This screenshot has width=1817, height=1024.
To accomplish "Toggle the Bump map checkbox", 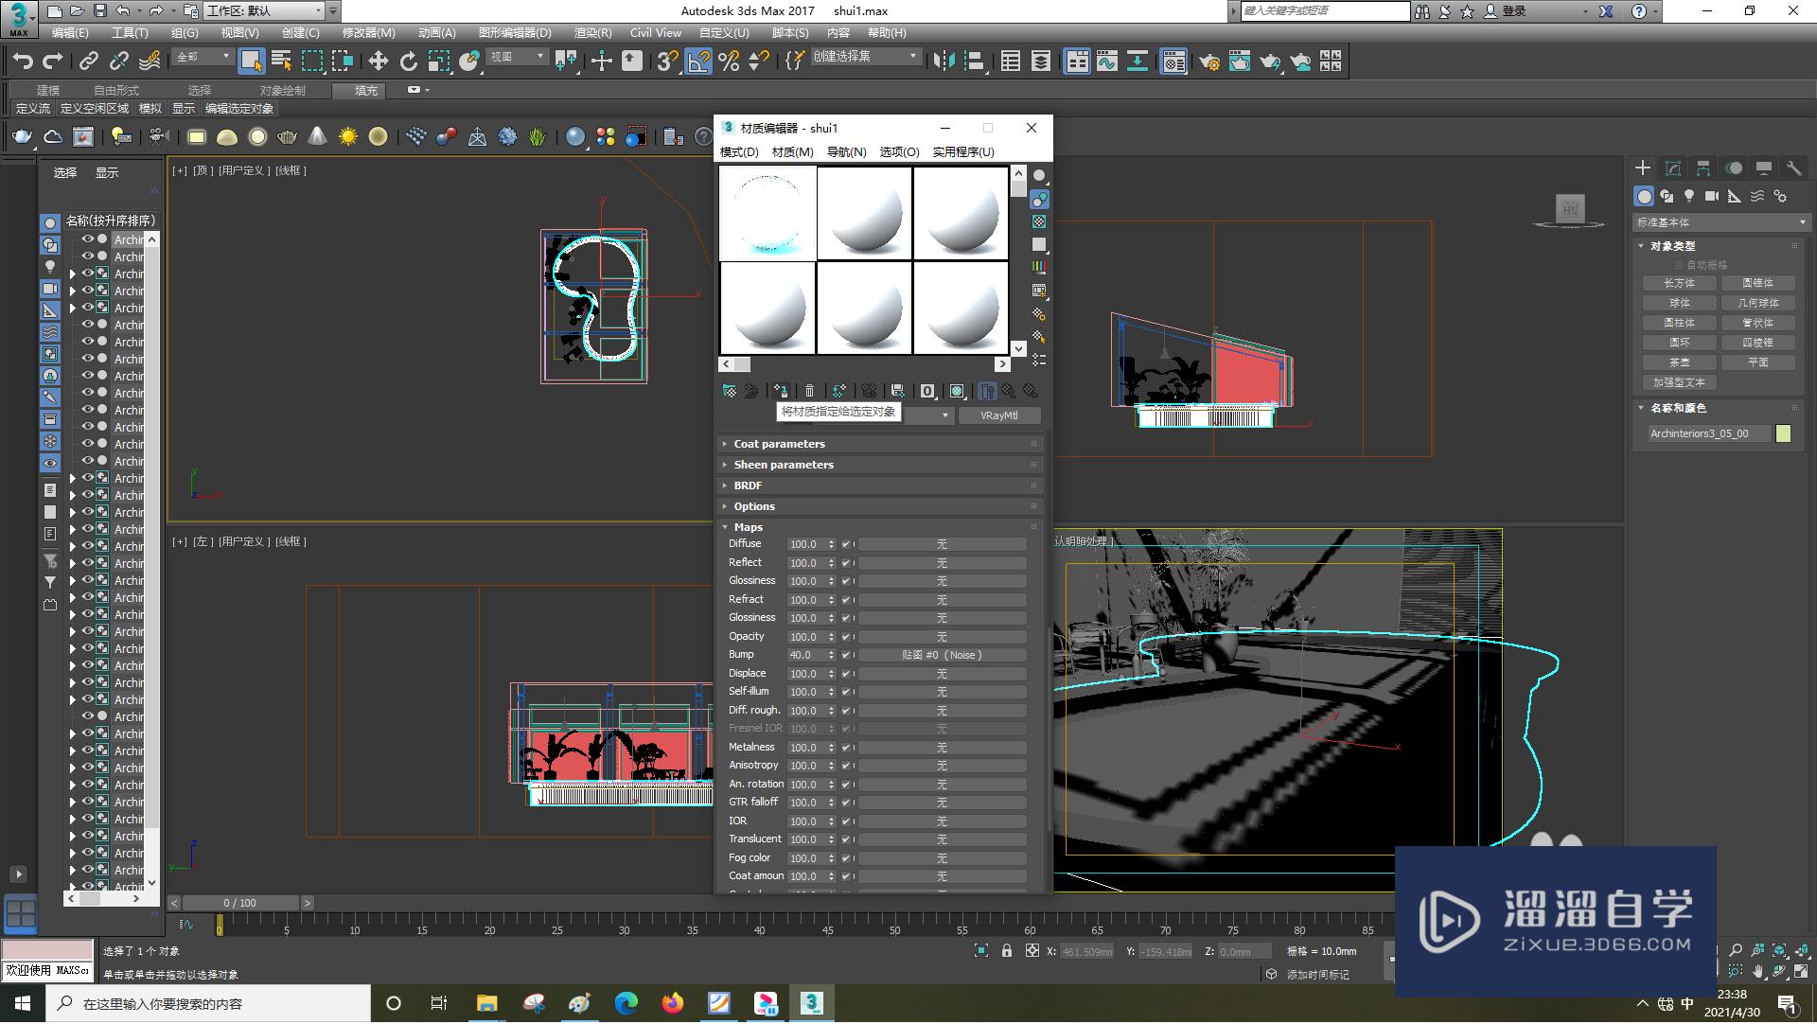I will point(846,656).
